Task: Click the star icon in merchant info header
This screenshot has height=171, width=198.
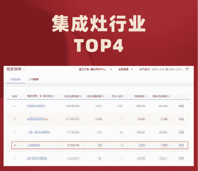Action: 40,96
